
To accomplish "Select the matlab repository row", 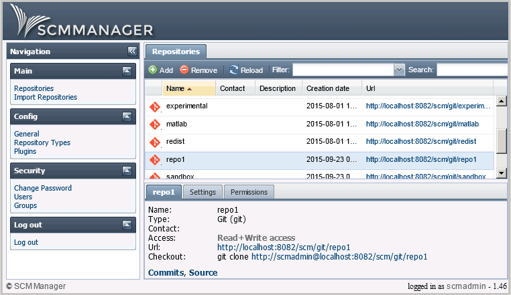I will (319, 124).
